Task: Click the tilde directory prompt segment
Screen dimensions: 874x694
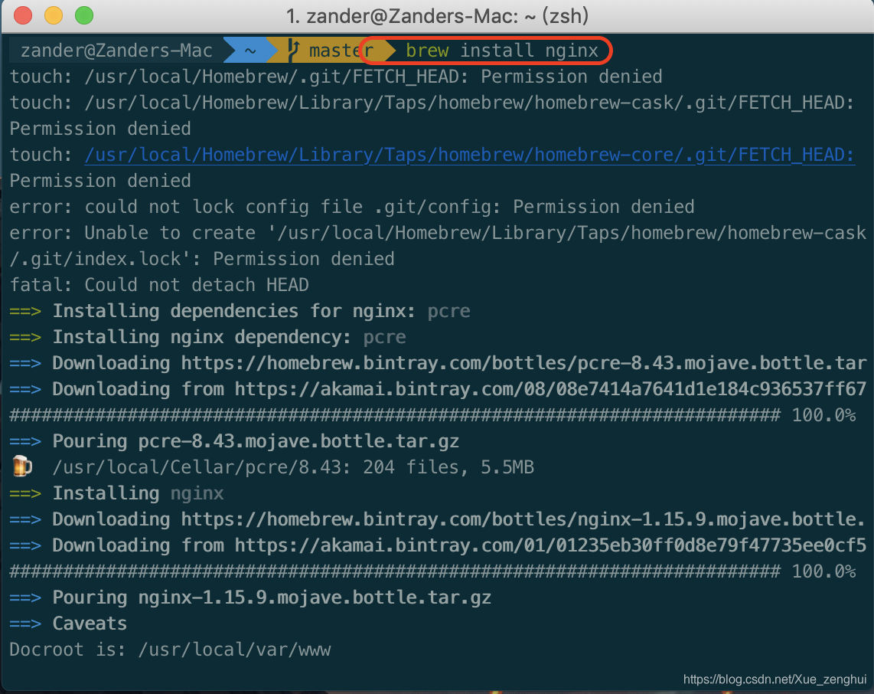Action: pyautogui.click(x=250, y=51)
